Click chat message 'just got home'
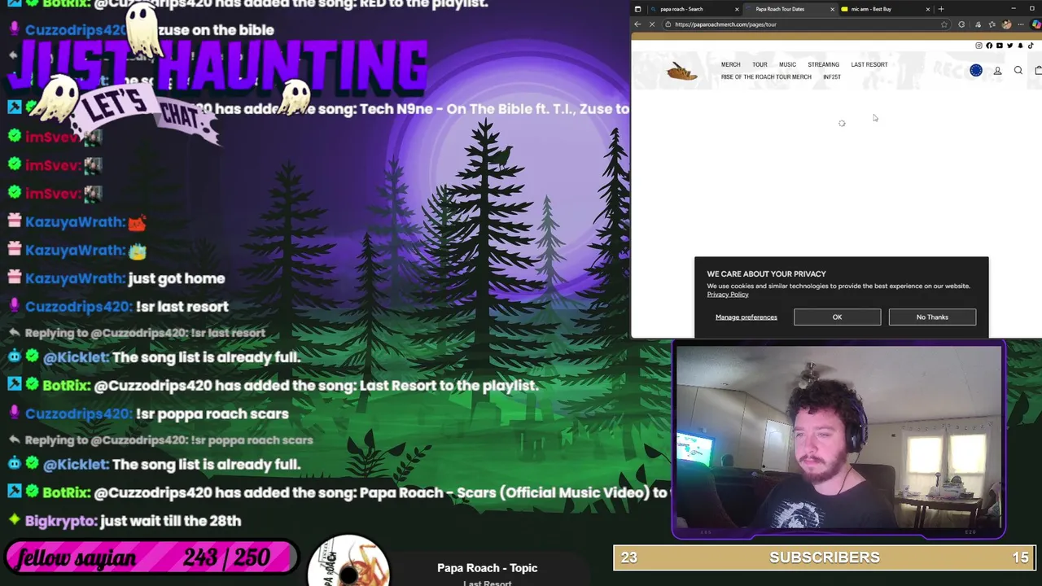The height and width of the screenshot is (586, 1042). pos(177,278)
